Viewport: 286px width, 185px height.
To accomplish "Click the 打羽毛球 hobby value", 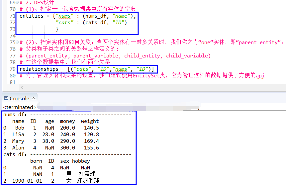I will 88,181.
